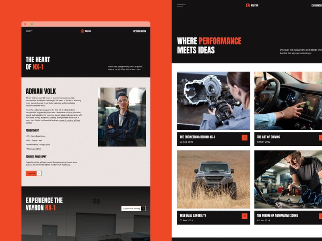Select 'Performance Tuning Expert' achievement text
This screenshot has width=322, height=241.
[x=38, y=145]
